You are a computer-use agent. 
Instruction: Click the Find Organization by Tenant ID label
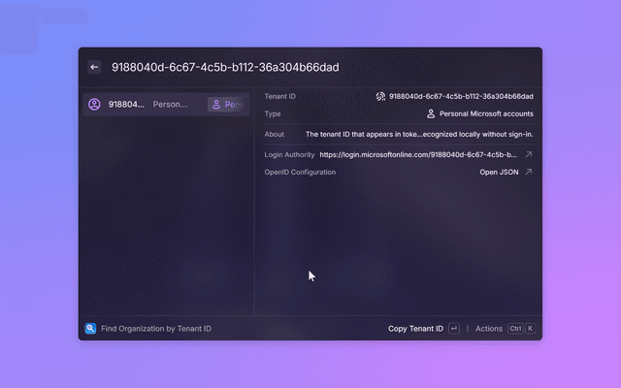(156, 328)
